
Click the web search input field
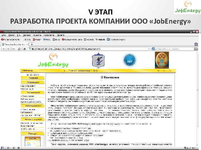[175, 49]
